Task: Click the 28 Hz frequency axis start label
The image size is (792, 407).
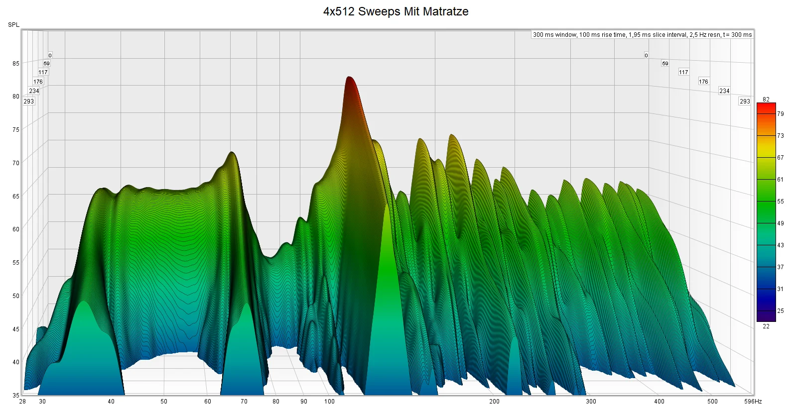Action: pos(22,402)
